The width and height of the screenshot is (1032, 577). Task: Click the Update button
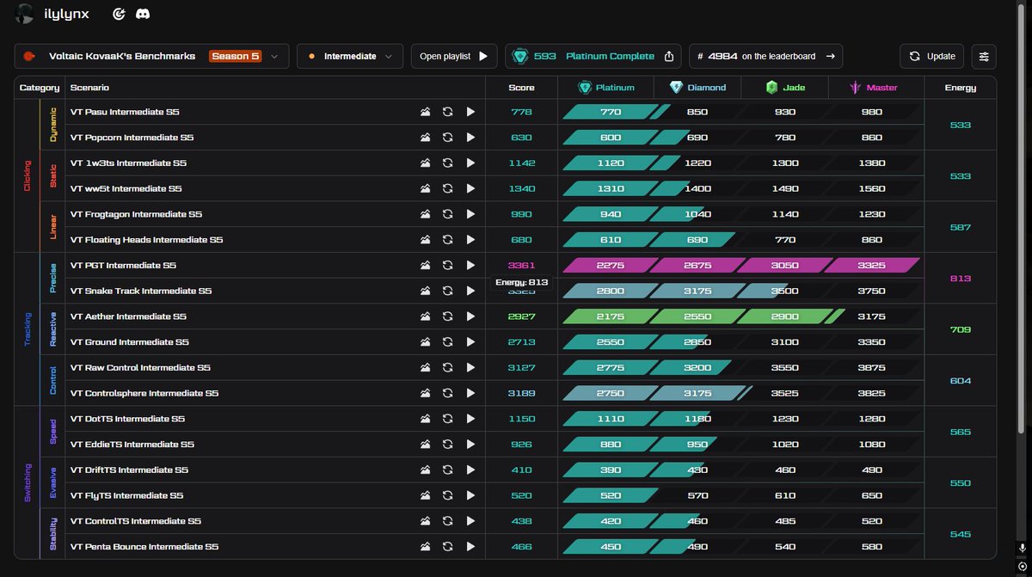click(x=932, y=56)
